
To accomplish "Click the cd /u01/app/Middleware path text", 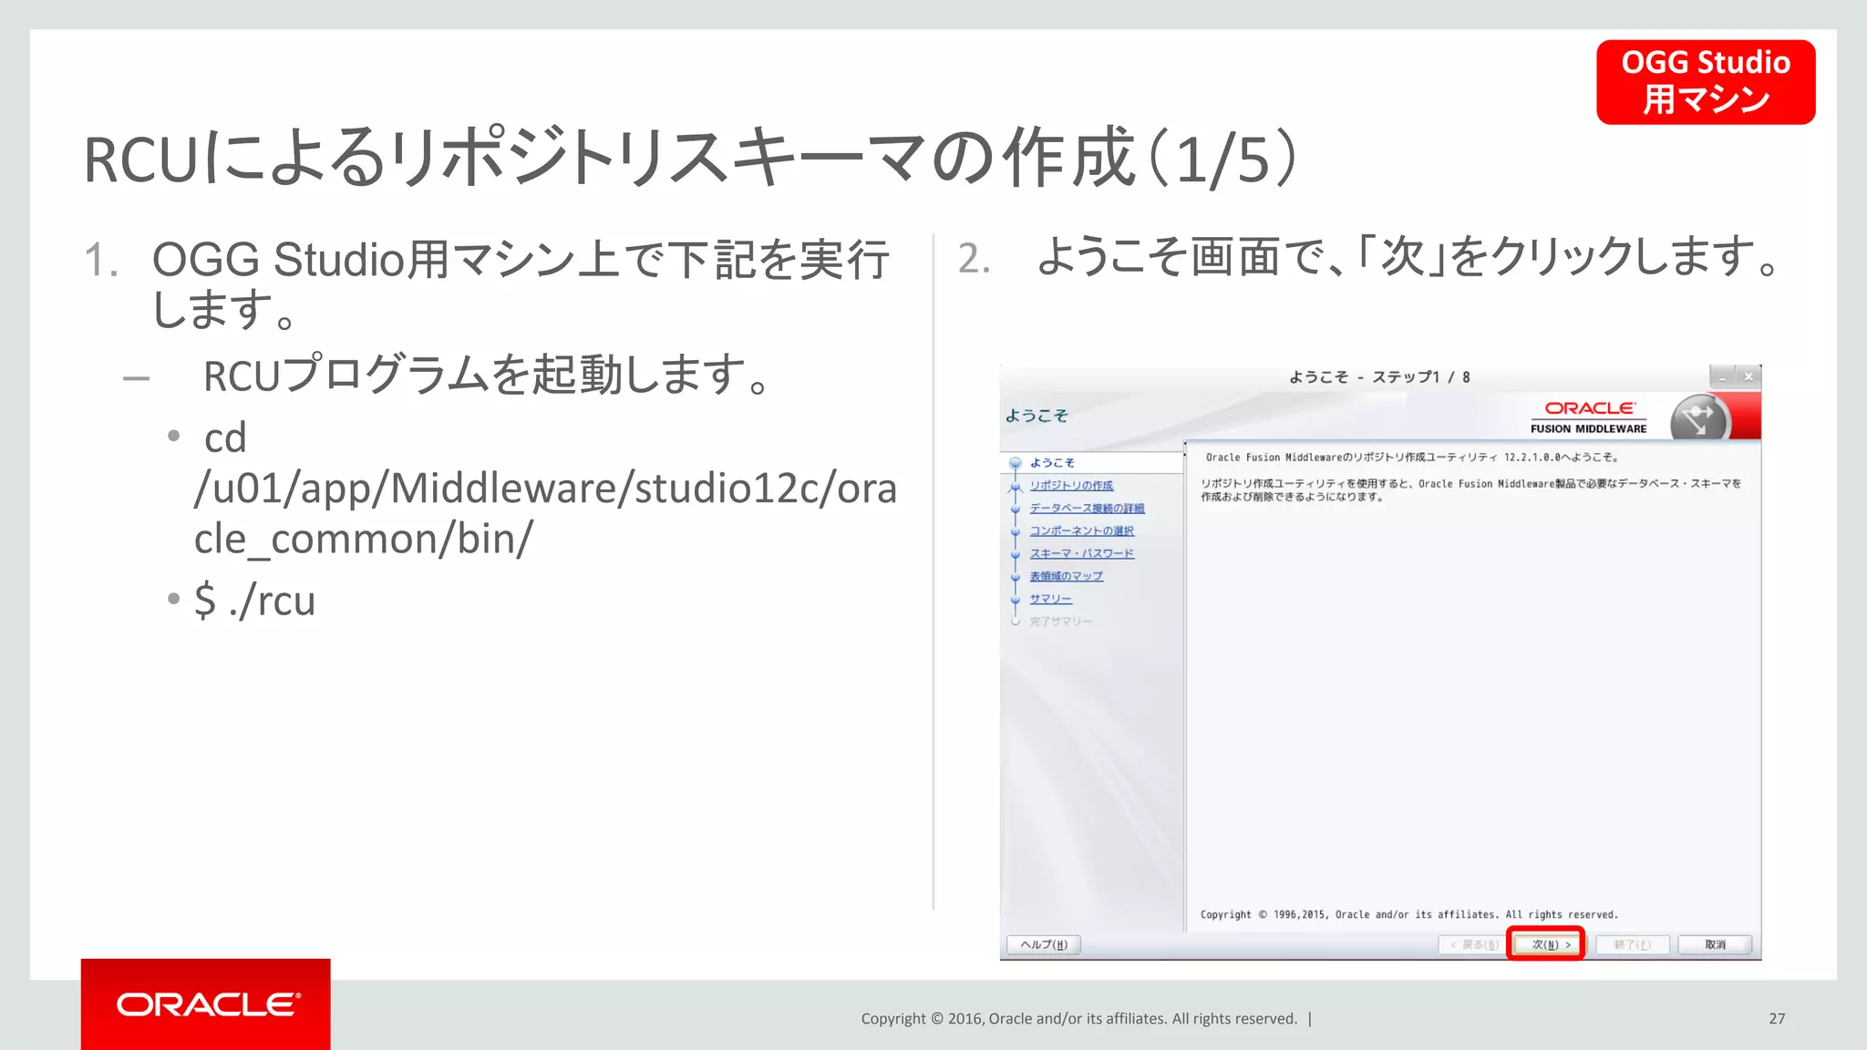I will point(545,489).
